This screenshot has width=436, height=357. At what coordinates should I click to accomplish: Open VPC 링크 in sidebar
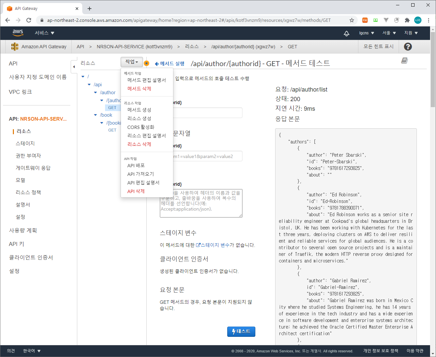point(20,92)
